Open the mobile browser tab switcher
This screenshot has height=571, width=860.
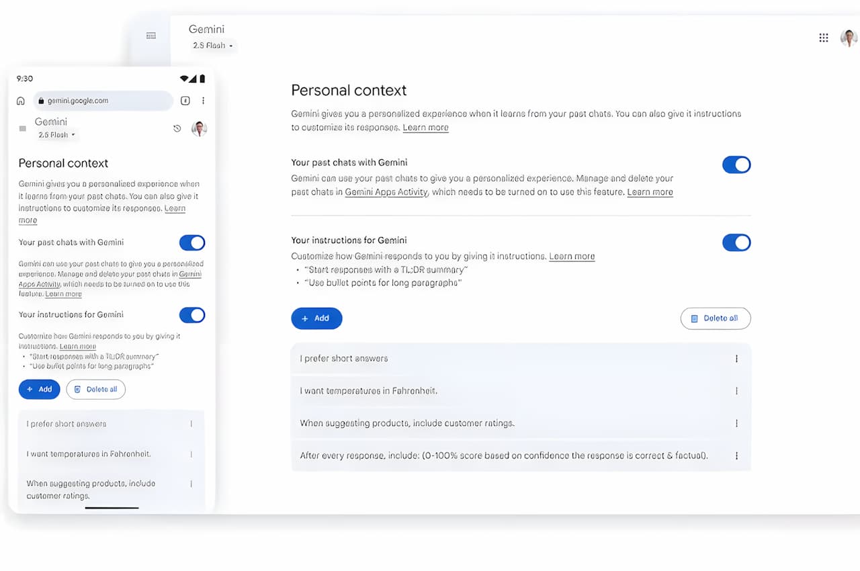[185, 101]
